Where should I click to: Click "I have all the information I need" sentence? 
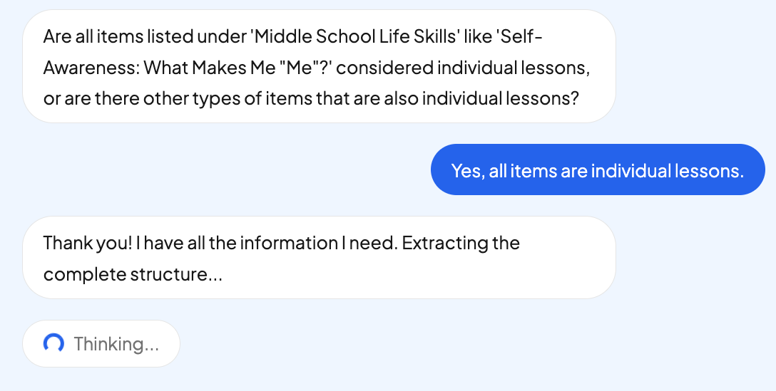coord(267,243)
